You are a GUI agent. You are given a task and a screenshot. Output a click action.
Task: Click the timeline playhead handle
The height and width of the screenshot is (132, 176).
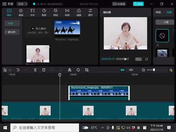click(60, 75)
